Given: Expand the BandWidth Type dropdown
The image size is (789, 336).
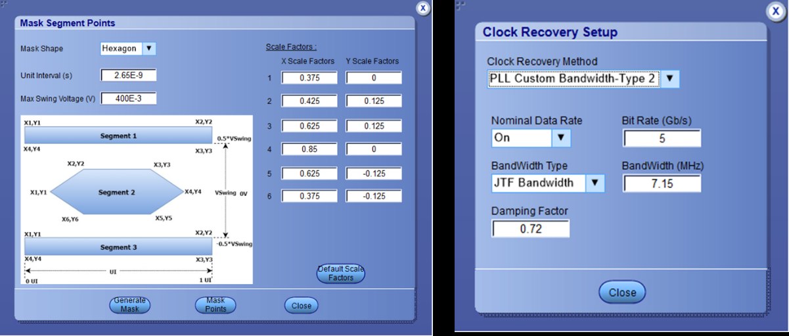Looking at the screenshot, I should coord(595,183).
